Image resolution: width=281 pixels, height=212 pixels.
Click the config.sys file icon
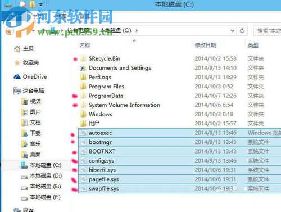point(83,161)
